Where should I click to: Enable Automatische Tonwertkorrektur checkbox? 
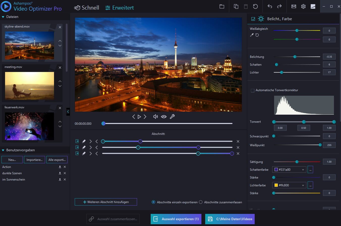click(252, 90)
